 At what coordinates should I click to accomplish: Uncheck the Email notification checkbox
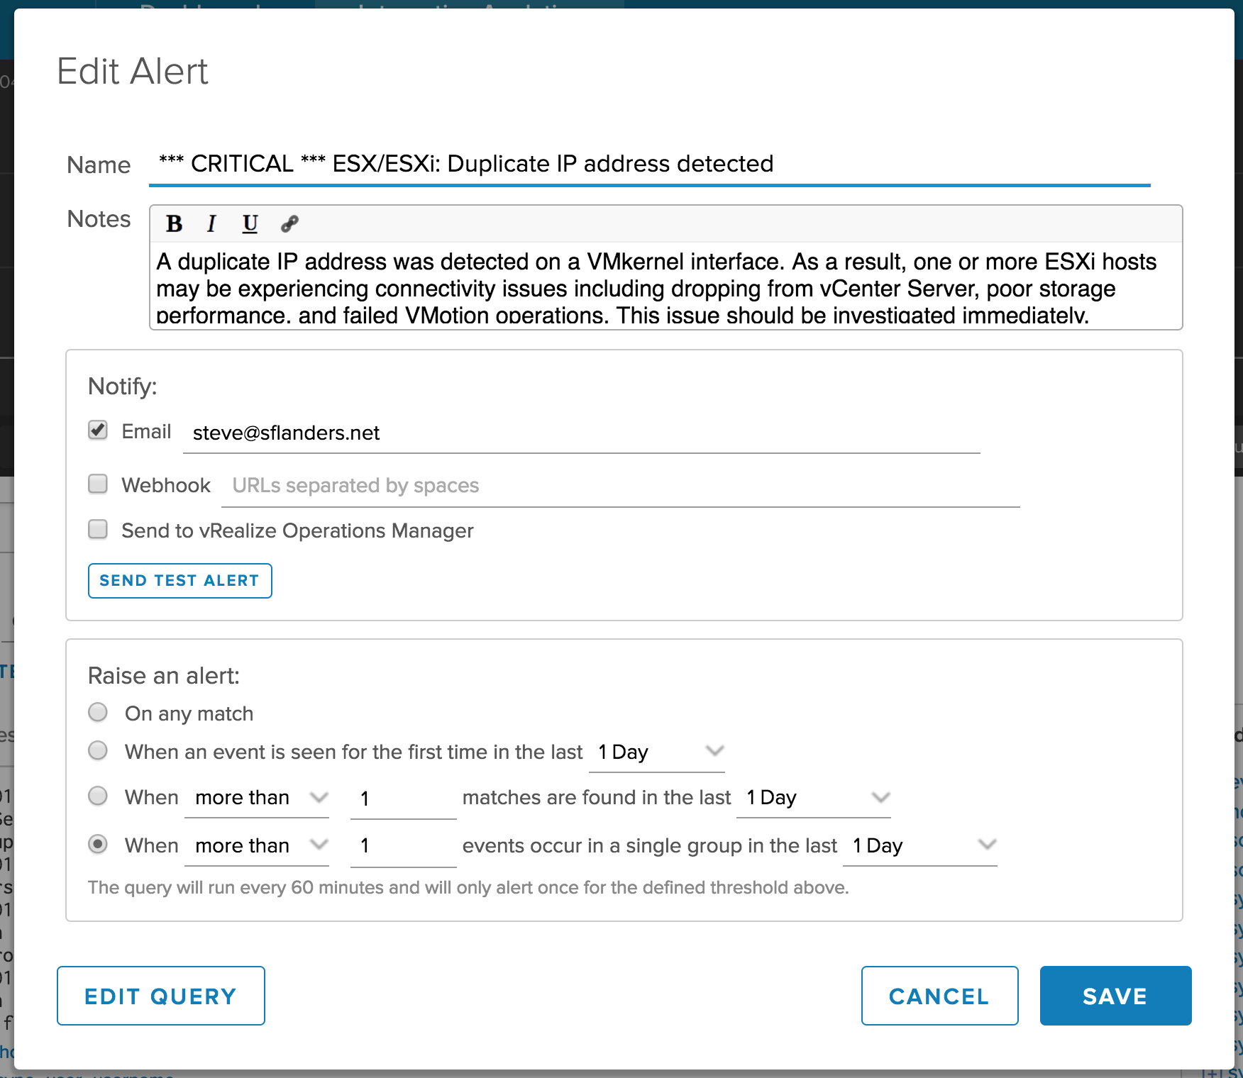coord(98,430)
